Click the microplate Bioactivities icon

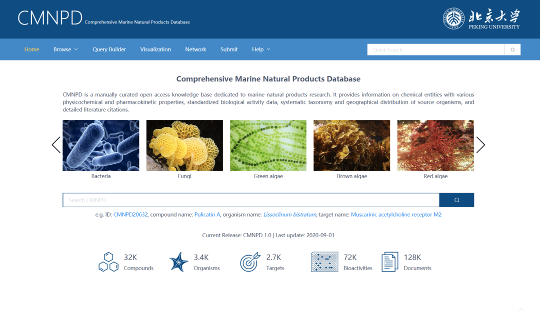pos(324,262)
